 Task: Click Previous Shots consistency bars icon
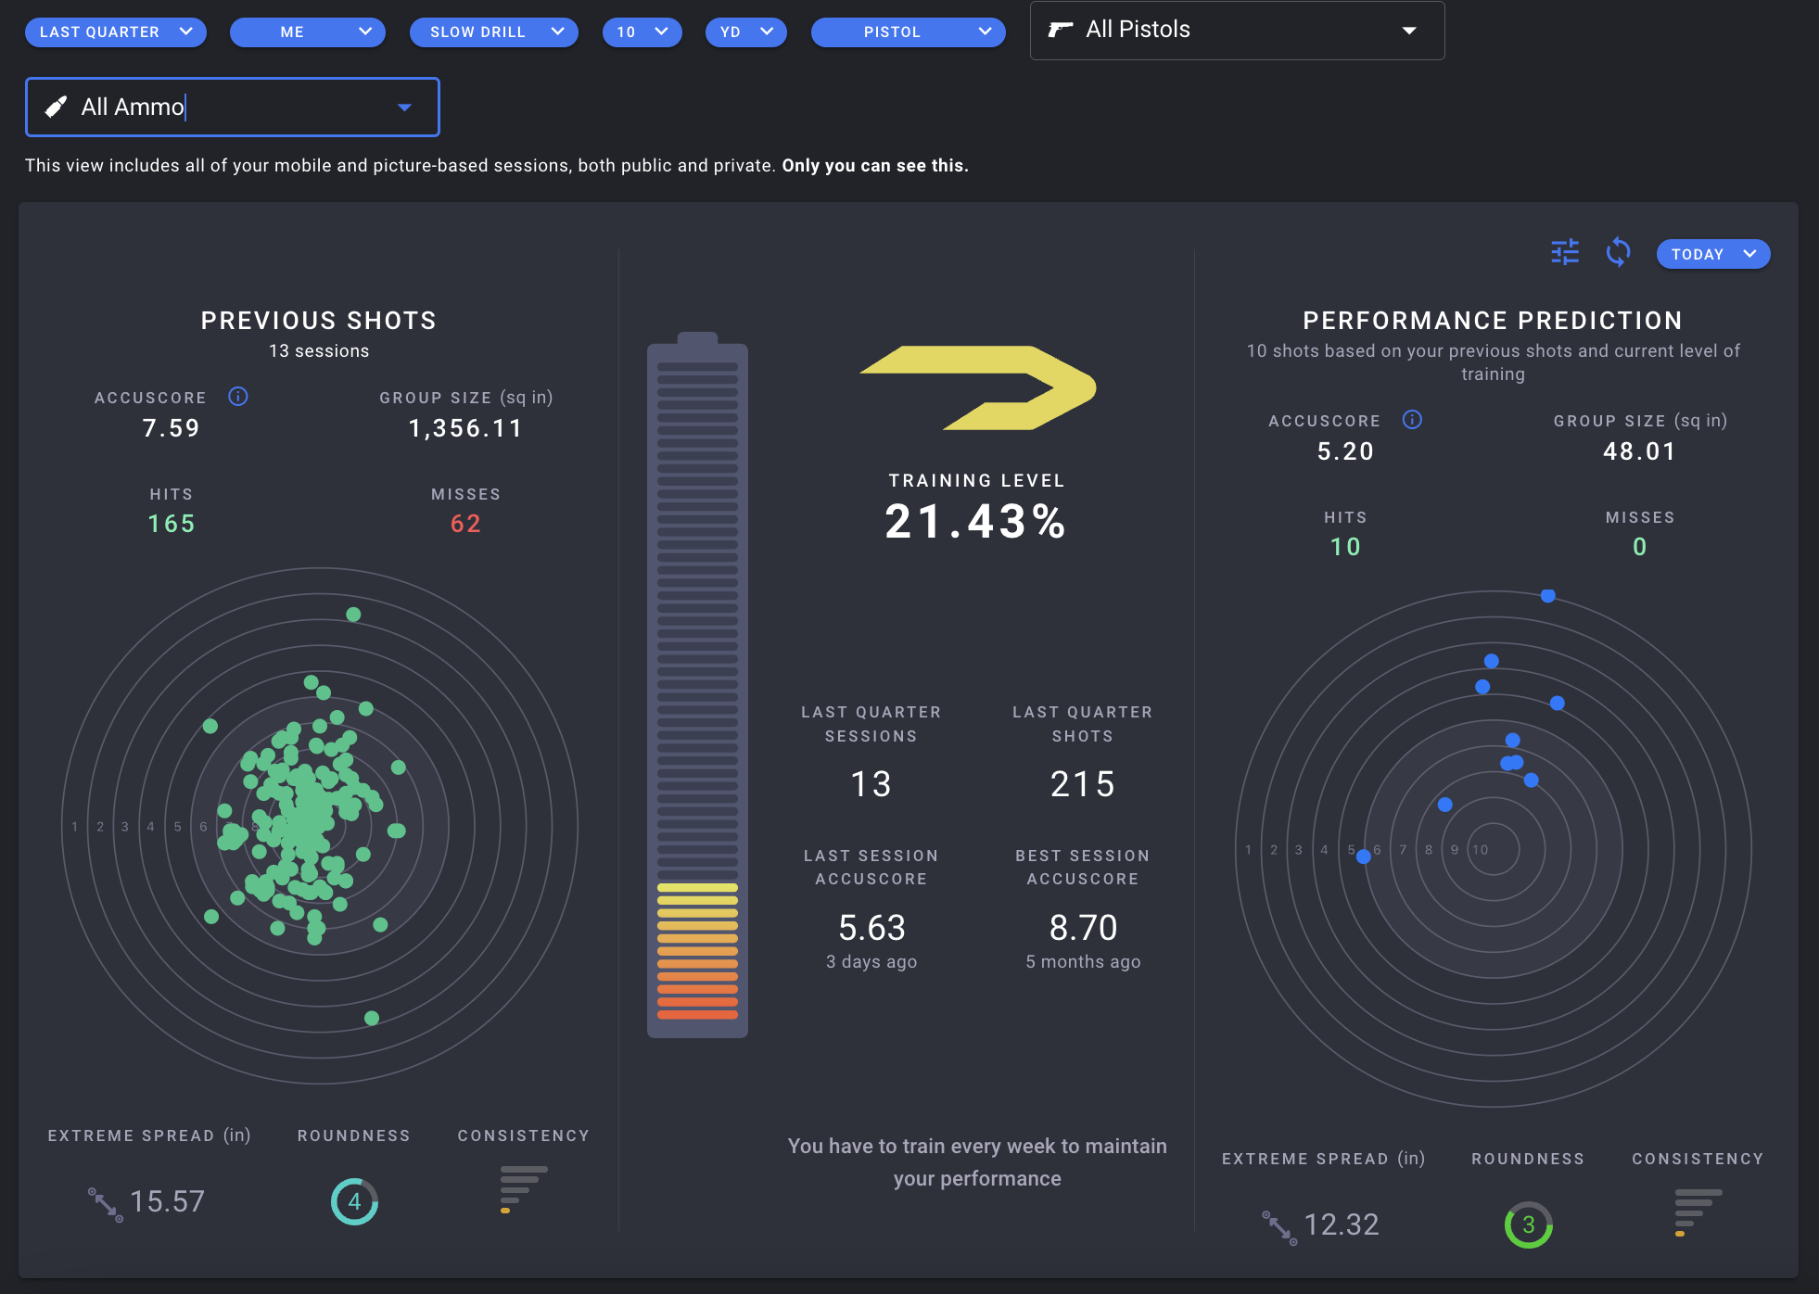click(x=524, y=1190)
